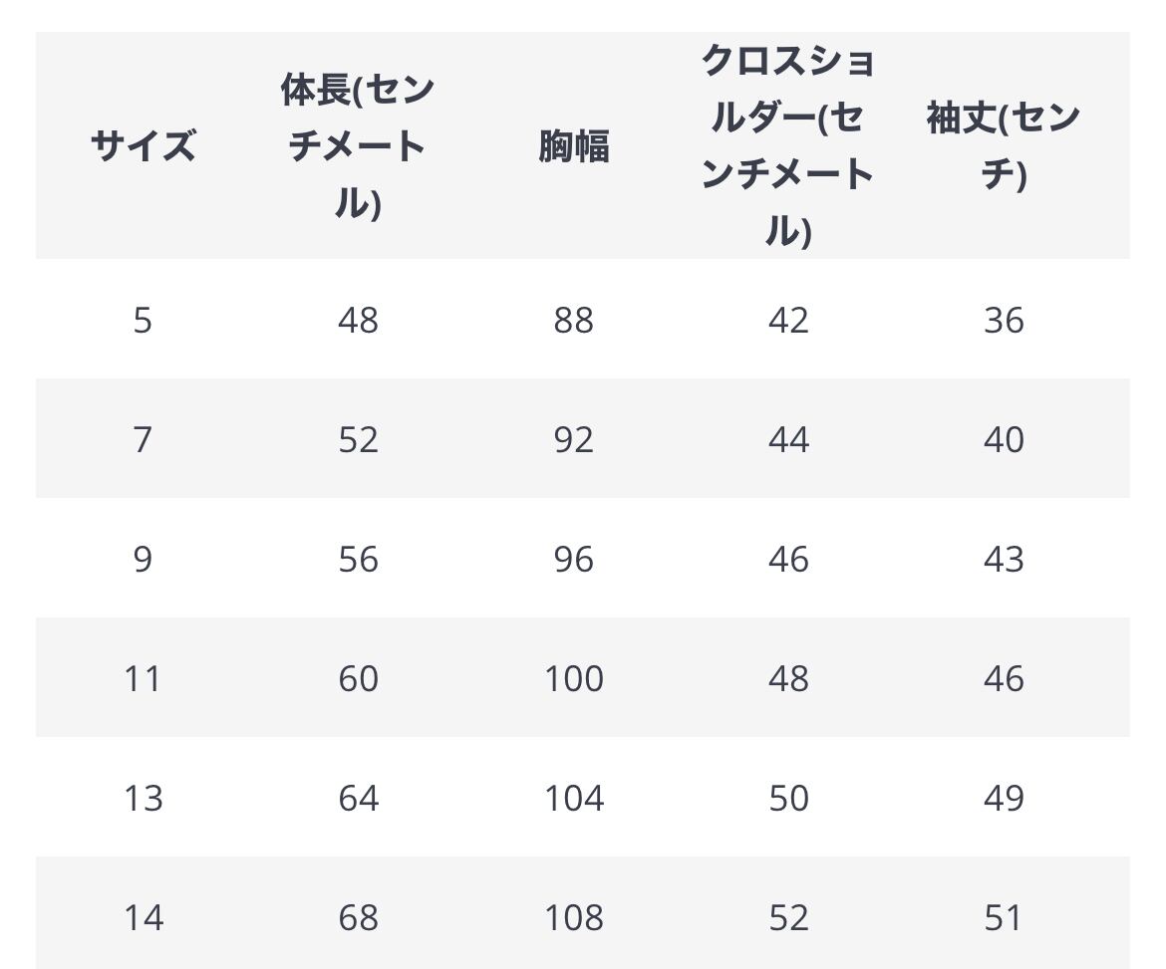Select size 9 row label
This screenshot has height=969, width=1166.
(143, 559)
